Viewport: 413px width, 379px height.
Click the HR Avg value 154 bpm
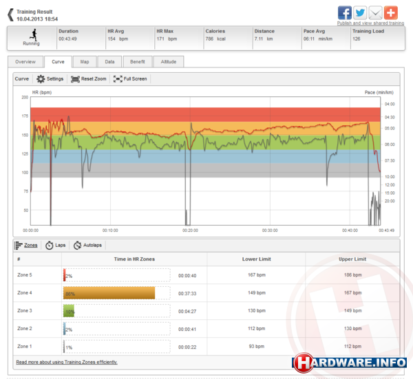click(x=118, y=39)
